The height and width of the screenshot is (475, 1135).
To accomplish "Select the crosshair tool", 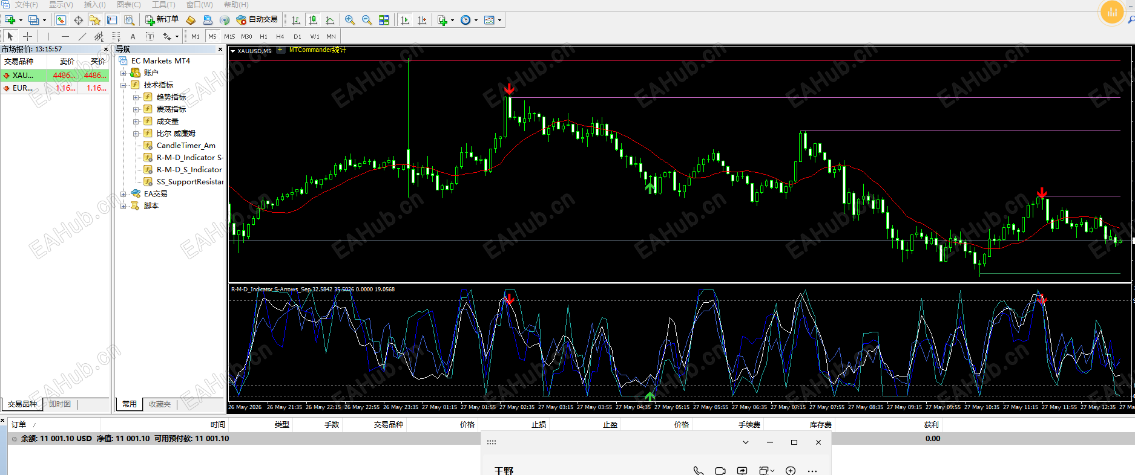I will 27,36.
